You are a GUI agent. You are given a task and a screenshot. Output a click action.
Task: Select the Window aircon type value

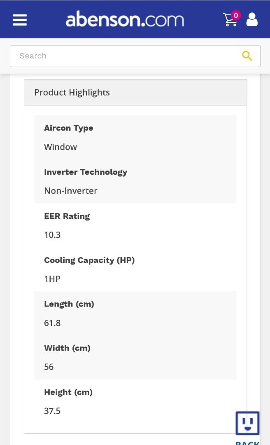tap(61, 147)
